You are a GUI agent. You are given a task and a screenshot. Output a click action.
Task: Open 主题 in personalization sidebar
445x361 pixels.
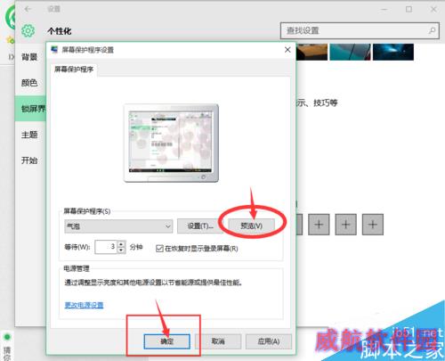[x=29, y=135]
